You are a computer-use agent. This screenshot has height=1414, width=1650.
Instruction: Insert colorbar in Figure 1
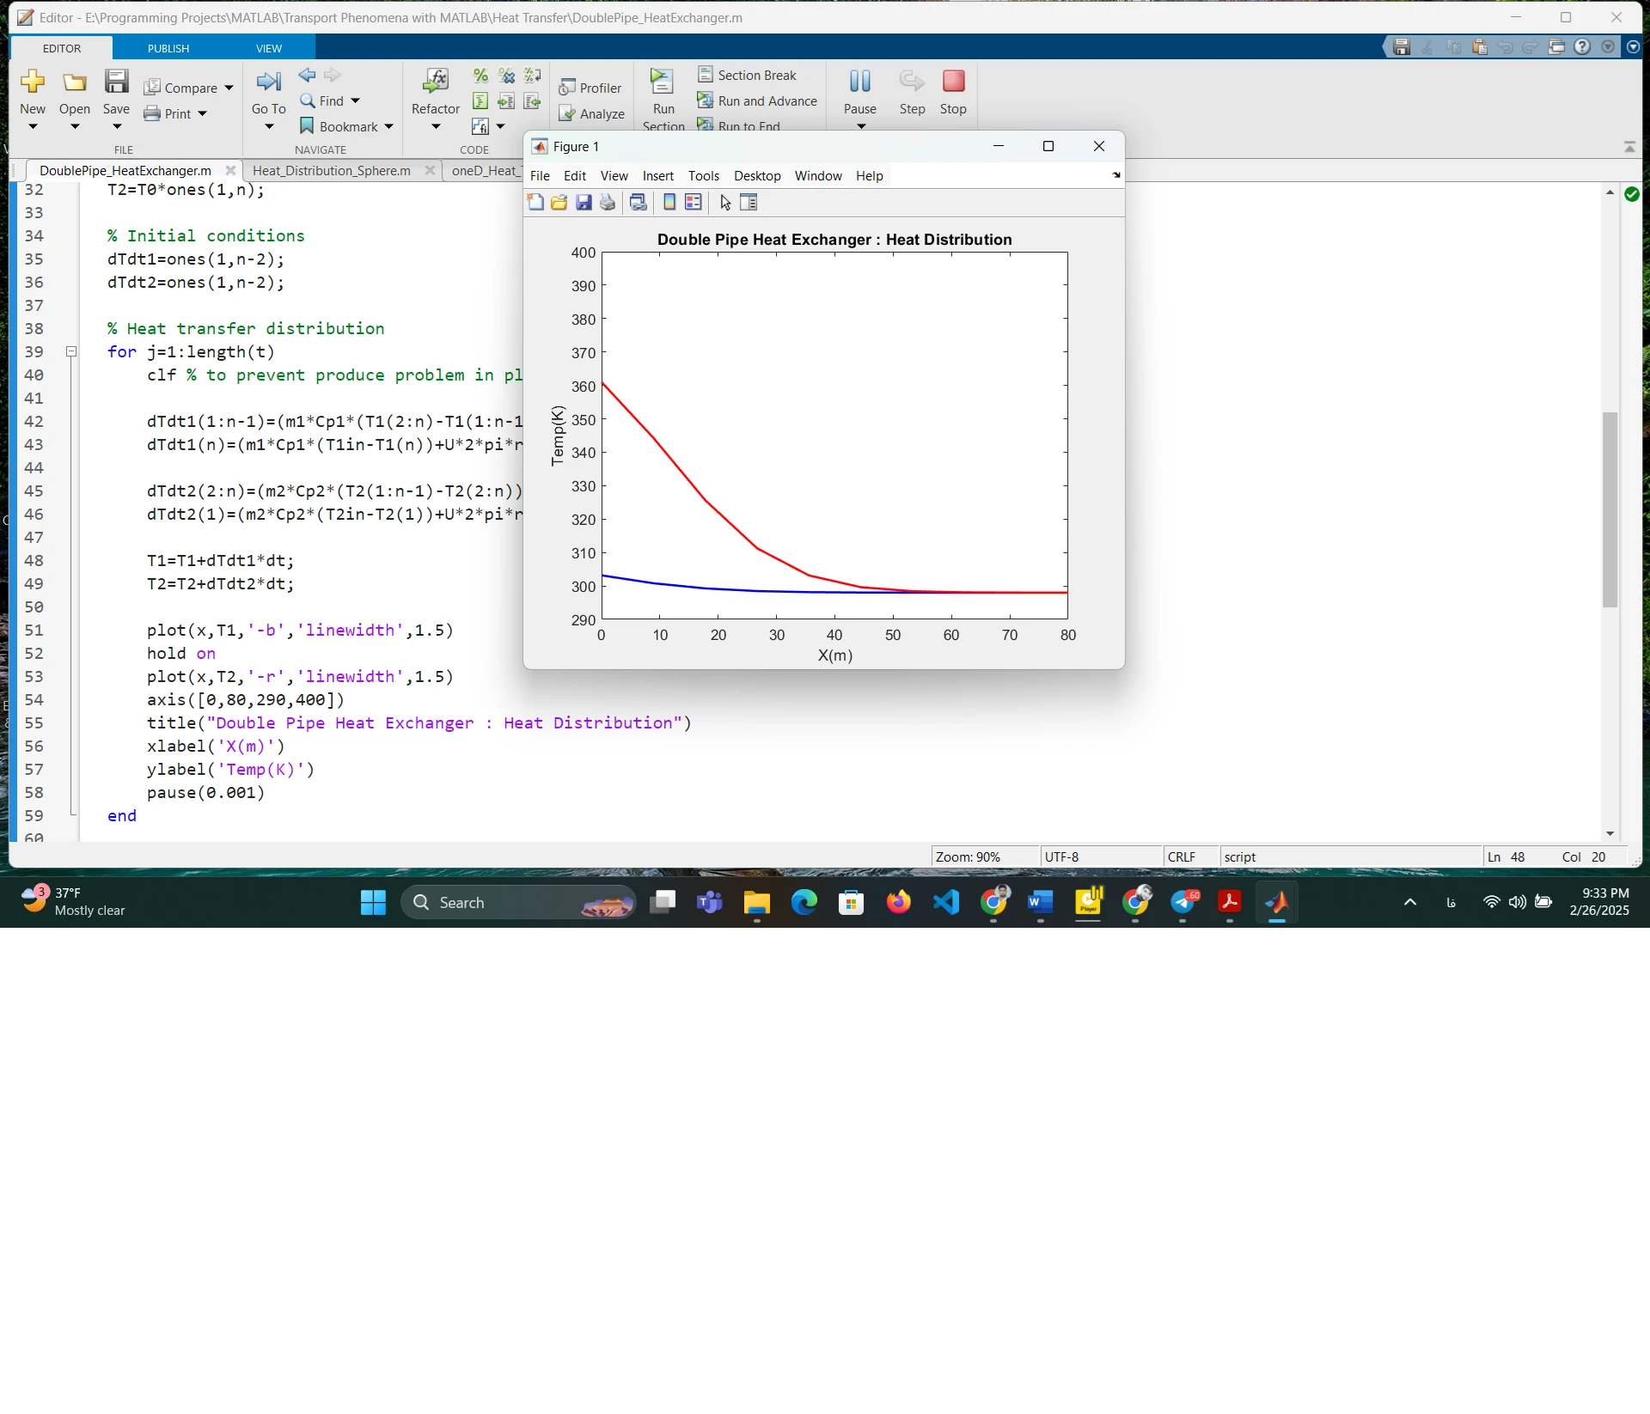point(669,203)
